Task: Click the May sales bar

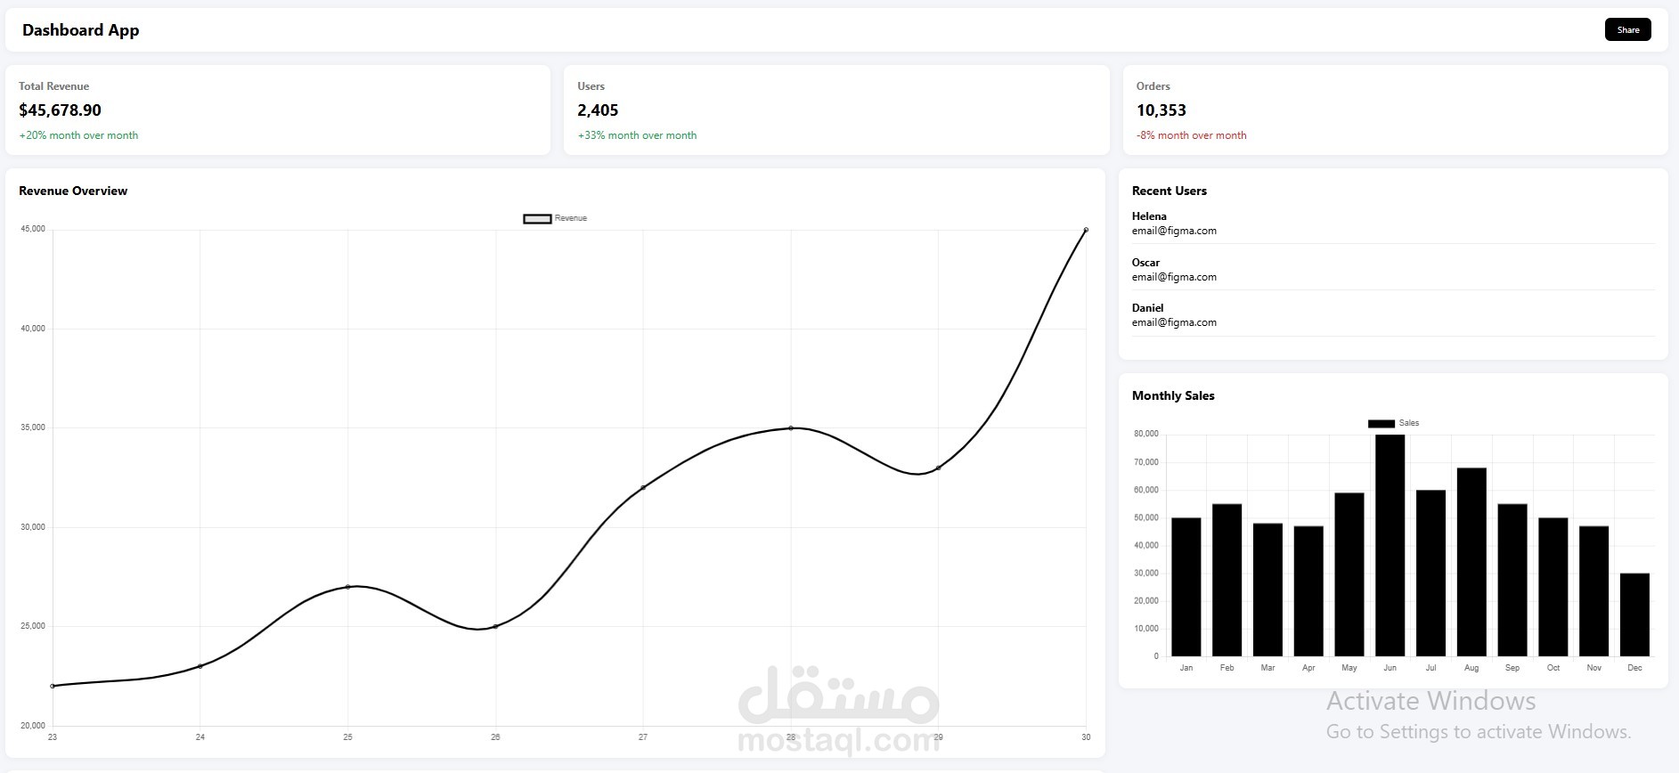Action: point(1349,574)
